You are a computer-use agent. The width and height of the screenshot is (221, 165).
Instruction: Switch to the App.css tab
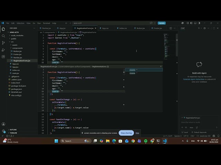pos(105,28)
